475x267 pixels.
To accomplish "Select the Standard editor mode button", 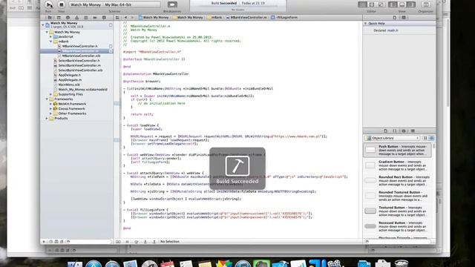I will click(362, 4).
